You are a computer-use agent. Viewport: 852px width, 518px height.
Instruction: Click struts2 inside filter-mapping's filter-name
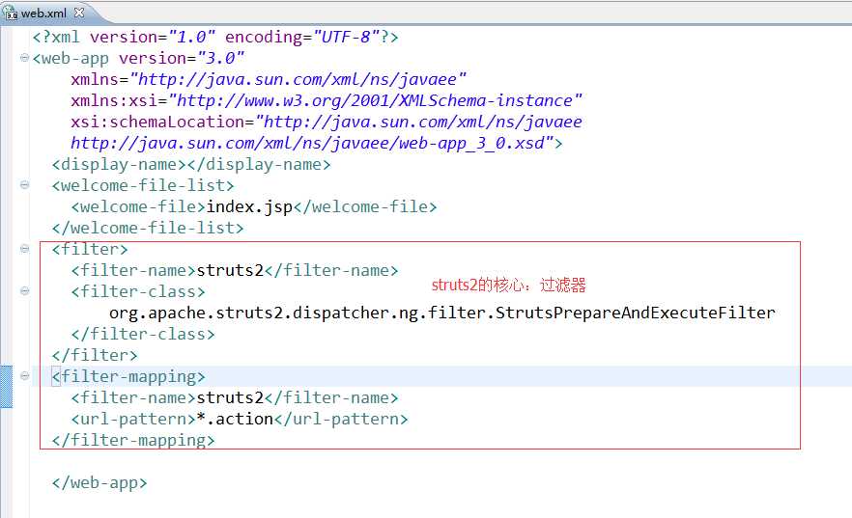point(230,397)
